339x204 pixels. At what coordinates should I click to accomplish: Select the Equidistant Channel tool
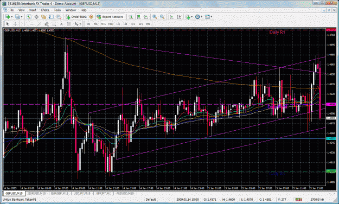click(47, 24)
